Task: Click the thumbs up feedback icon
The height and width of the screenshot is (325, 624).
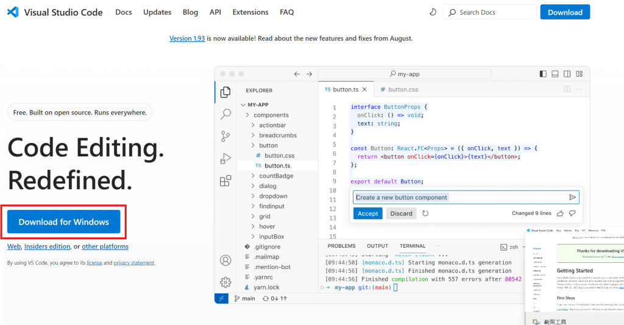Action: coord(560,214)
